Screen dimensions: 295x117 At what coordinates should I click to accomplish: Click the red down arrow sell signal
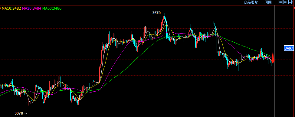[273, 57]
